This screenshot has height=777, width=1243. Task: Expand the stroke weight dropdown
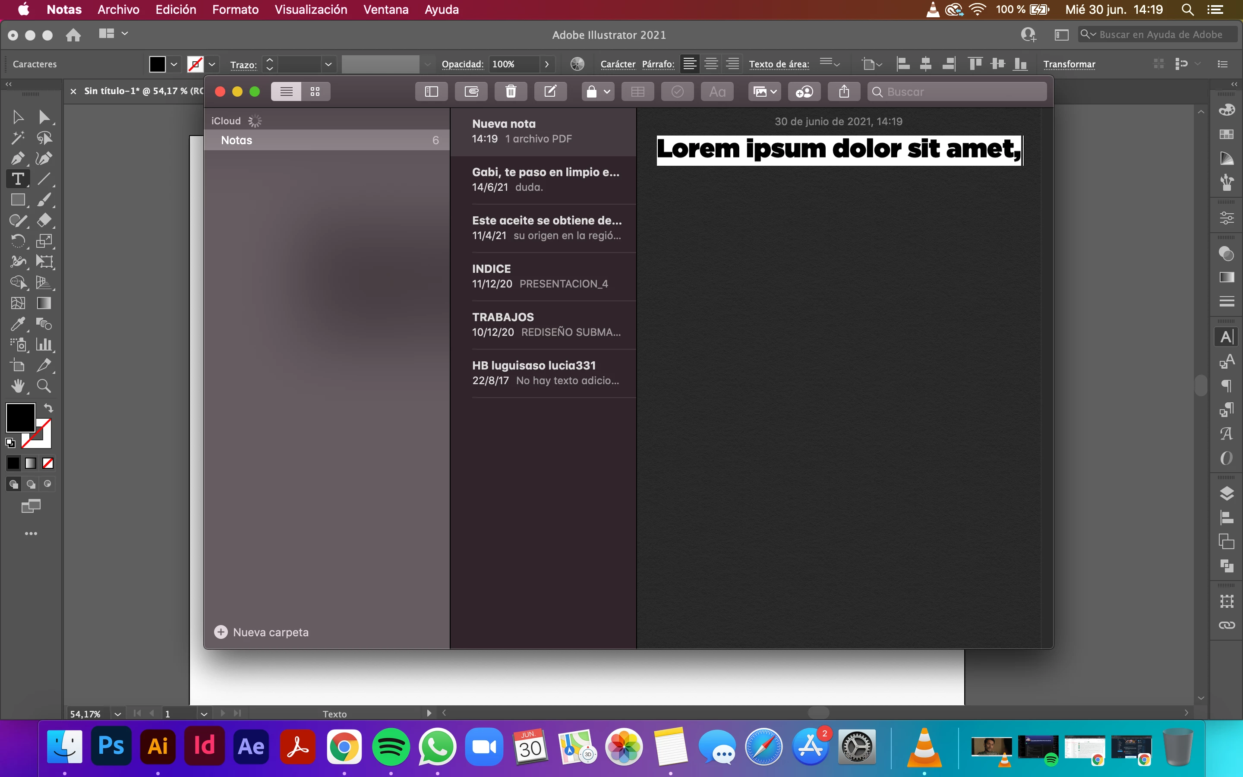(x=328, y=64)
